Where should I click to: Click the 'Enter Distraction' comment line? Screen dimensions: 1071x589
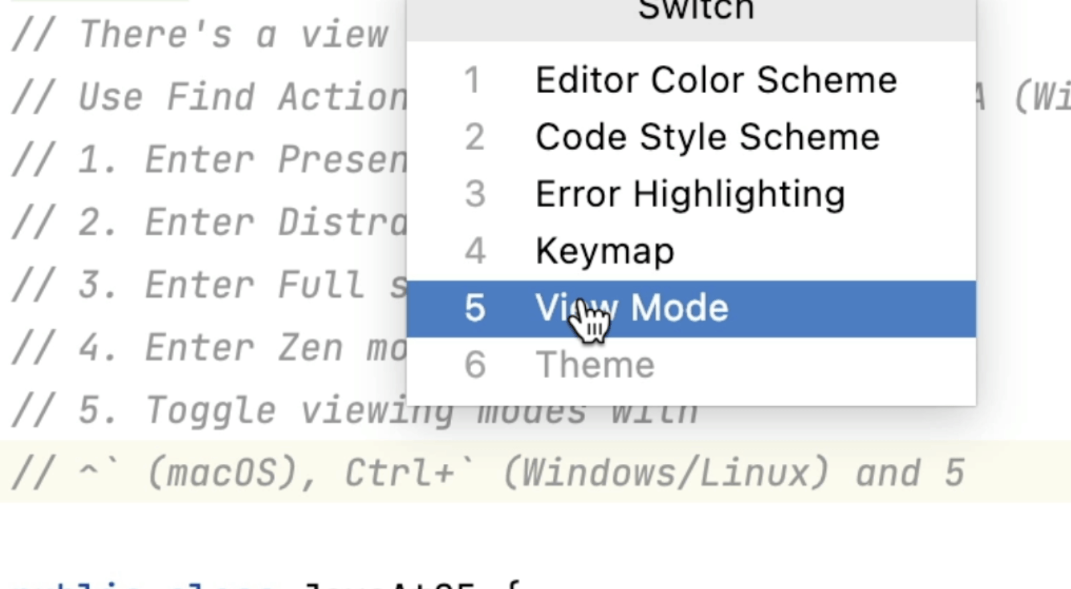[x=201, y=222]
